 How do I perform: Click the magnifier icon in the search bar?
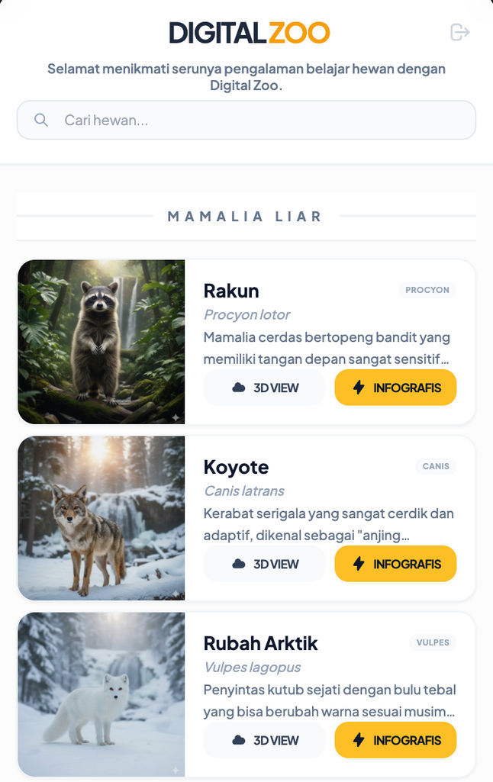41,121
